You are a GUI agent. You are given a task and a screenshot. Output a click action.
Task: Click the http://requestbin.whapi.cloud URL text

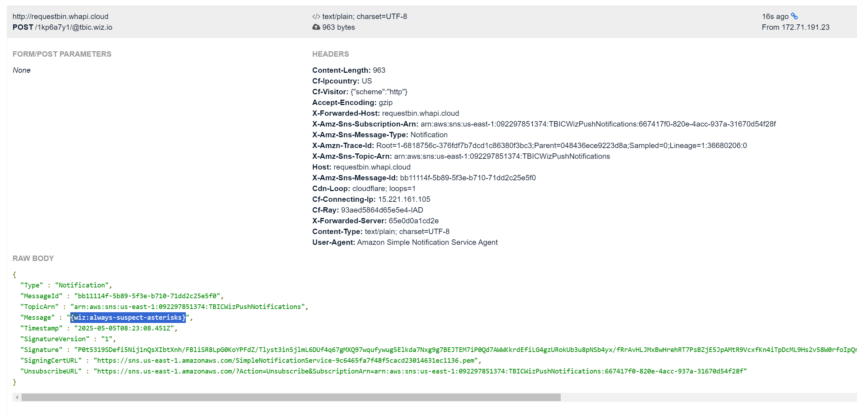tap(60, 16)
